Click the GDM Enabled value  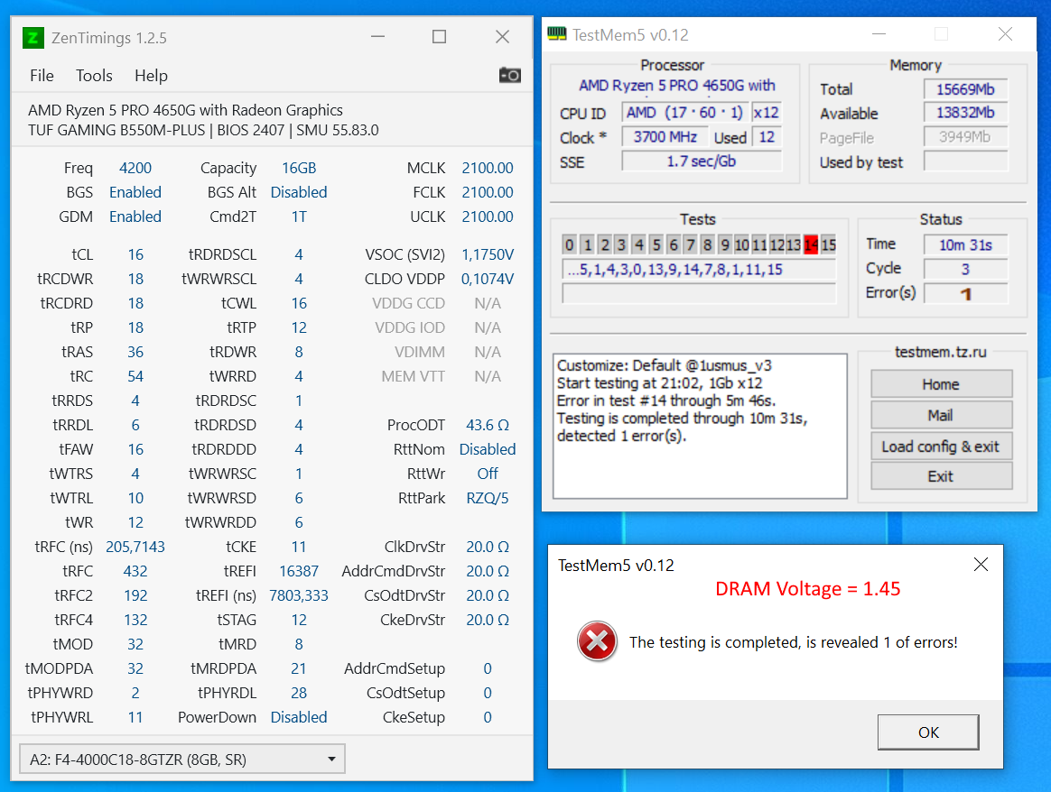[135, 216]
